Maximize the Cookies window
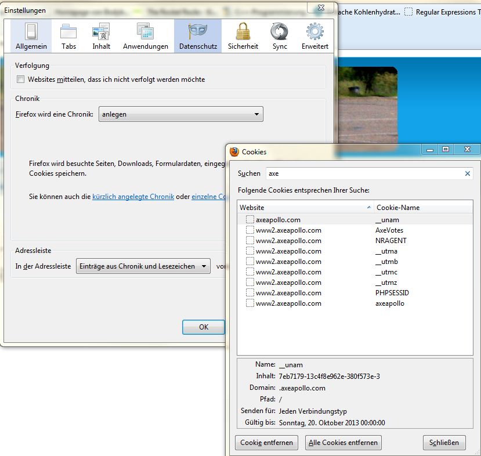Screen dimensions: 481x456 click(x=446, y=150)
